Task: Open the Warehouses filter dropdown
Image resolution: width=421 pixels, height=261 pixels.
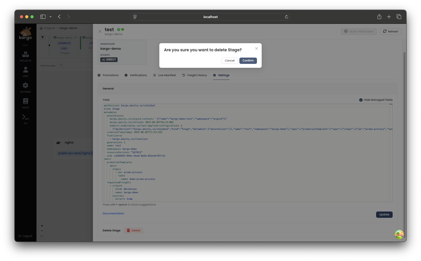Action: [x=75, y=65]
